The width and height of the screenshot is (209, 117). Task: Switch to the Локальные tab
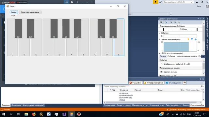pos(16,105)
